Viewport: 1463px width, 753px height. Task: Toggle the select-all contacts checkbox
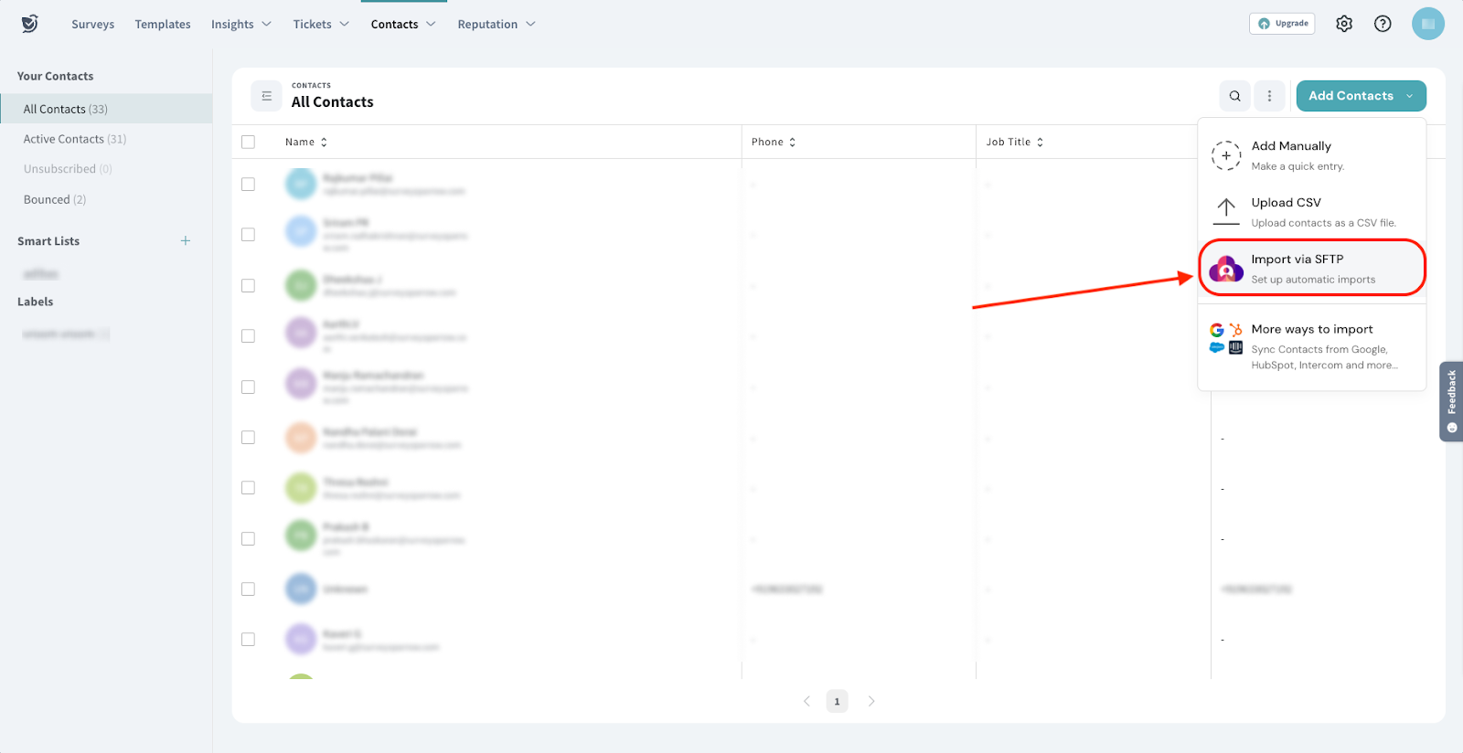coord(248,142)
